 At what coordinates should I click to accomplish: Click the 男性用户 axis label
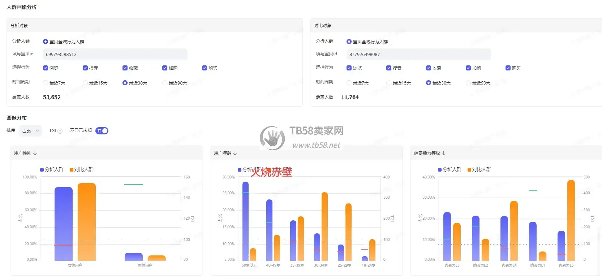point(145,265)
